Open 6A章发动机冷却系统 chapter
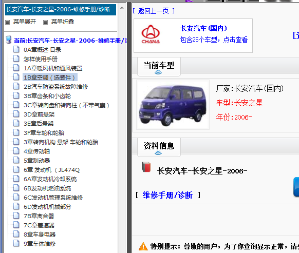The image size is (299, 253). point(50,179)
